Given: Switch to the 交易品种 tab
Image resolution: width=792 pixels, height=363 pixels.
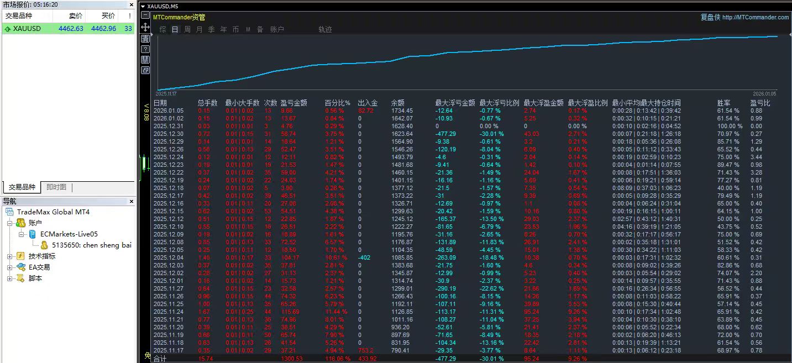Looking at the screenshot, I should (22, 187).
